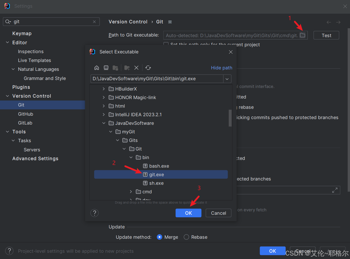Viewport: 350px width, 259px height.
Task: Open the GitLab settings page
Action: (x=25, y=123)
